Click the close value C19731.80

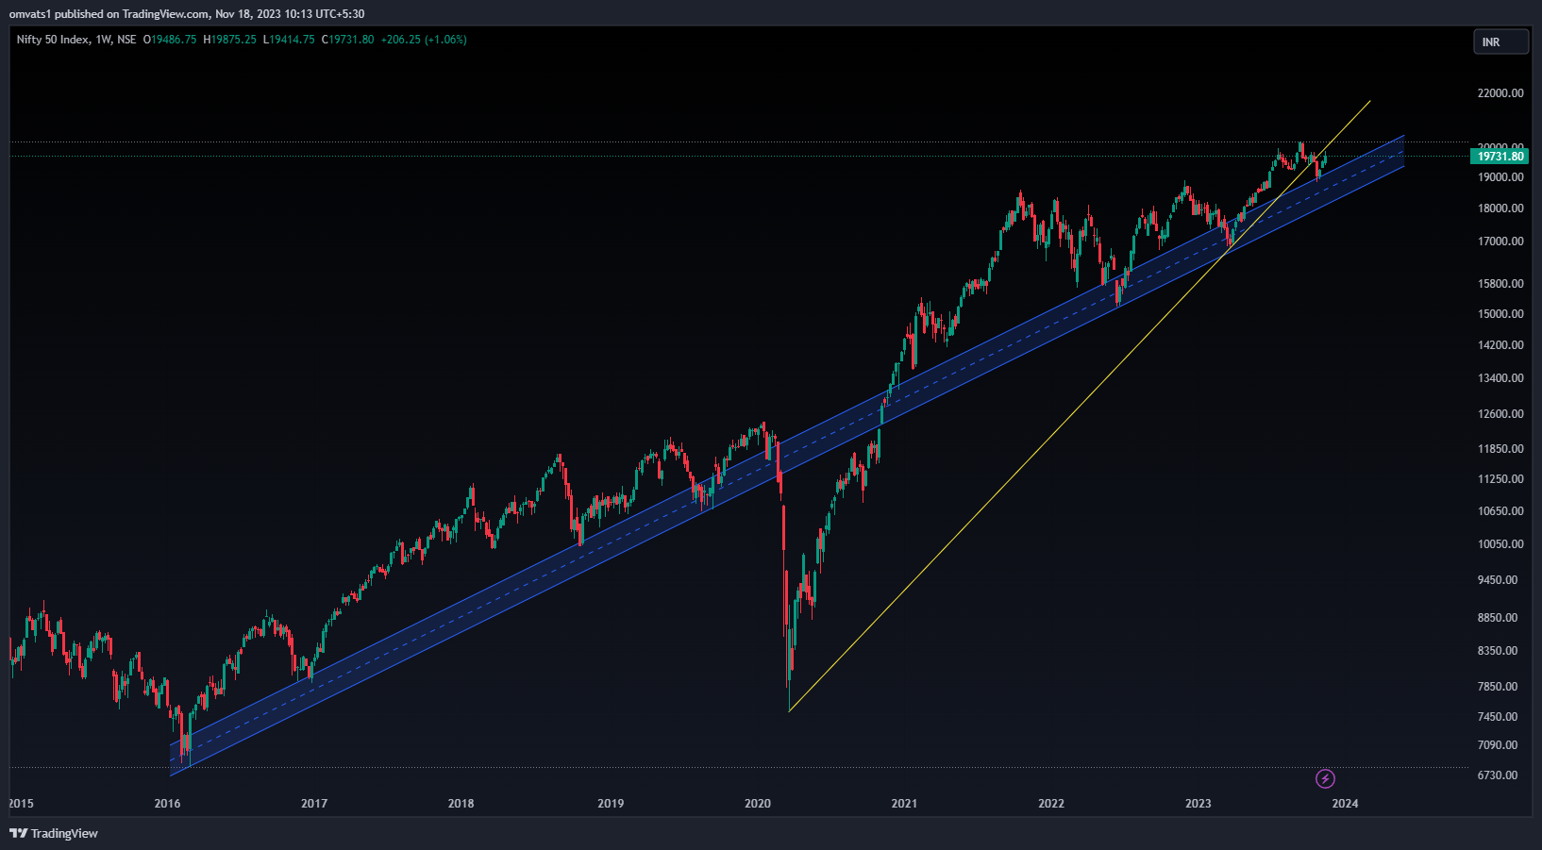click(347, 40)
